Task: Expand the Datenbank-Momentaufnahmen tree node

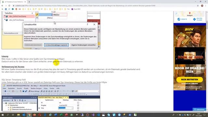Action: pos(8,110)
